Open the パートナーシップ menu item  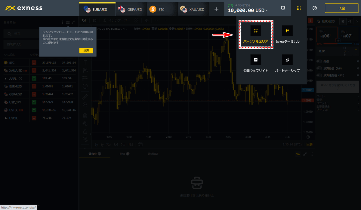[287, 64]
